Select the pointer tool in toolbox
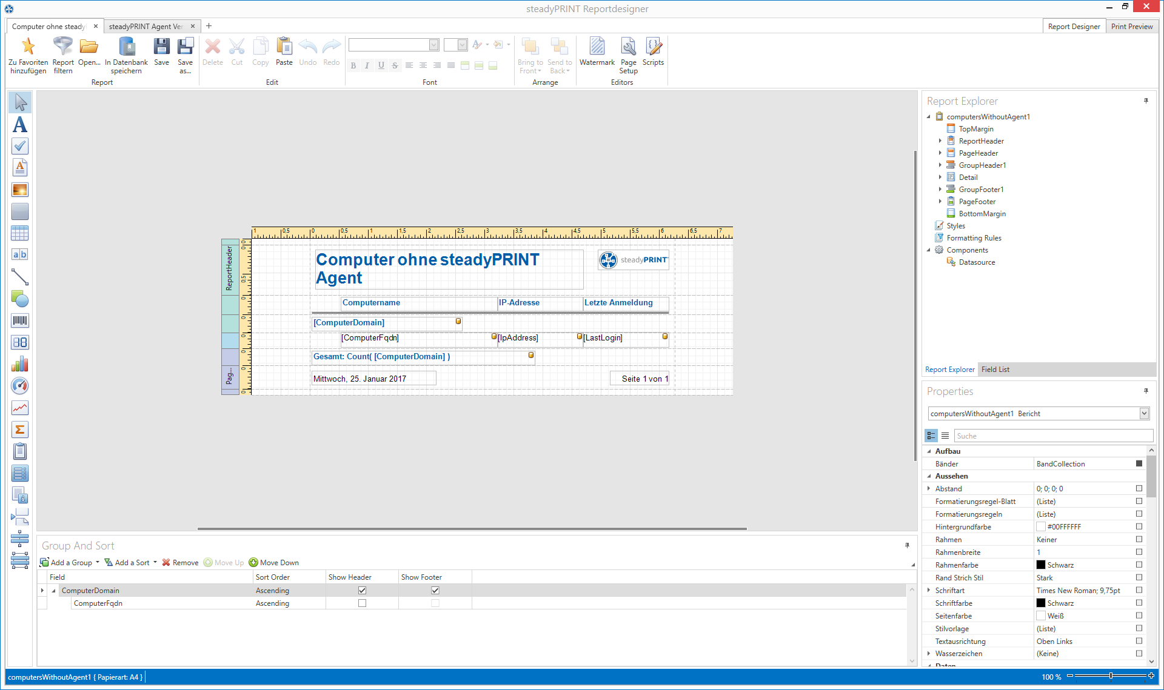This screenshot has height=690, width=1164. [20, 102]
